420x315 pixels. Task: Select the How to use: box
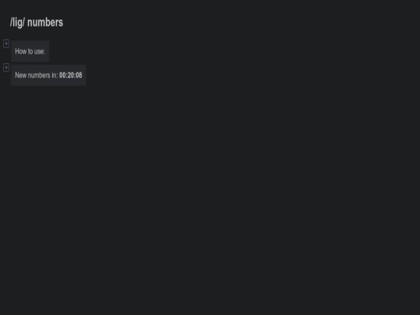(30, 51)
